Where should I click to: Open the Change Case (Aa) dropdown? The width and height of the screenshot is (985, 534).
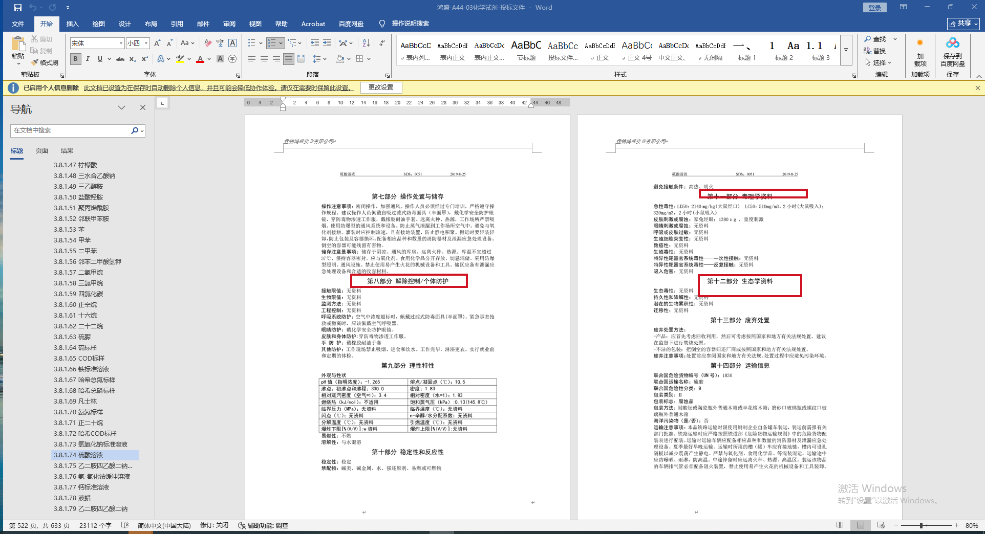coord(187,43)
